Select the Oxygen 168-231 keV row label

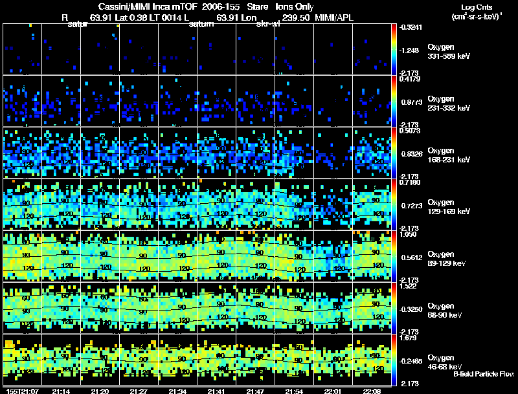pos(449,155)
